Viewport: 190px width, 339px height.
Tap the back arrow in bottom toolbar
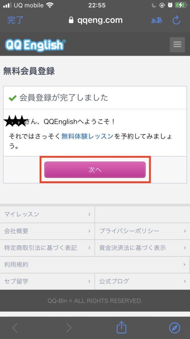coord(15,328)
